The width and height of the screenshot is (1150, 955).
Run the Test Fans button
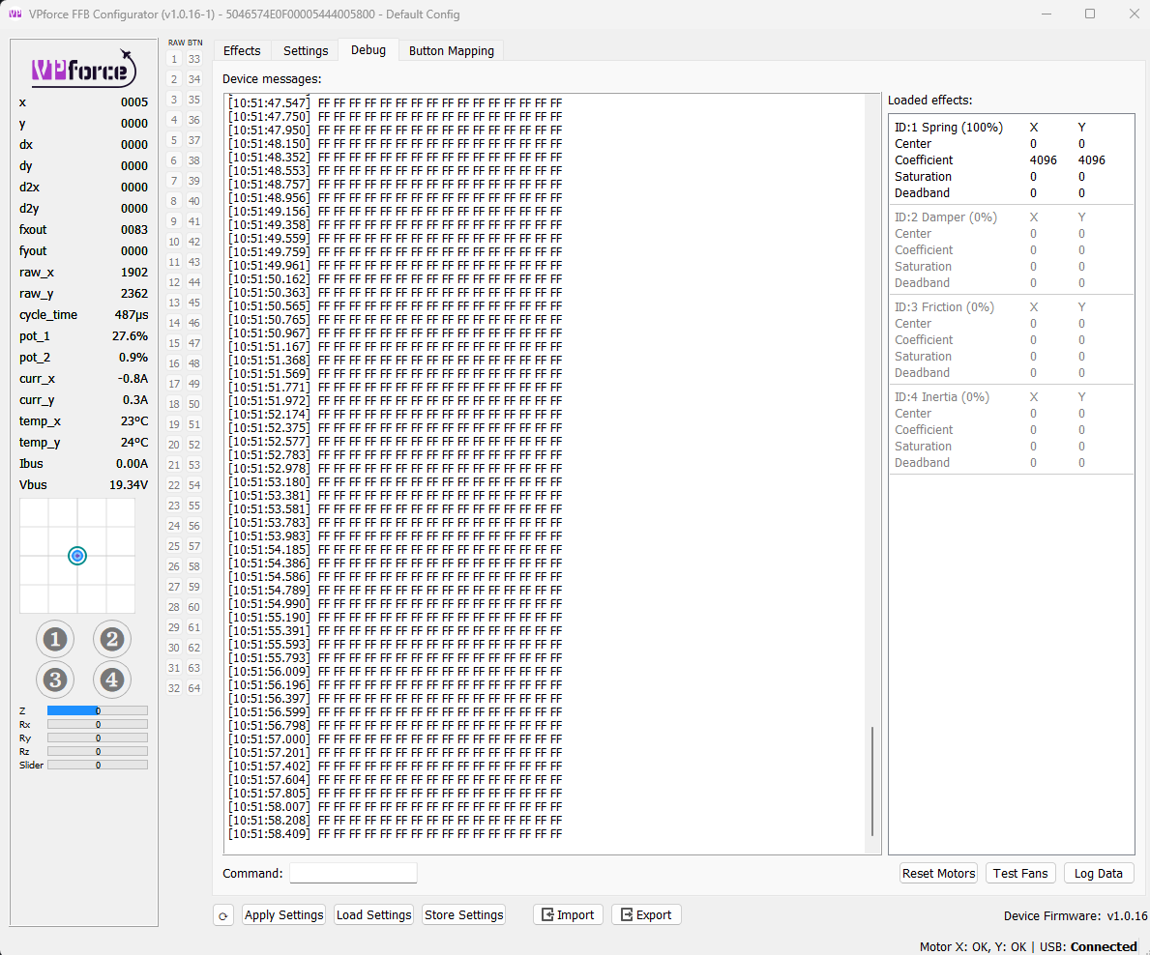(x=1020, y=873)
